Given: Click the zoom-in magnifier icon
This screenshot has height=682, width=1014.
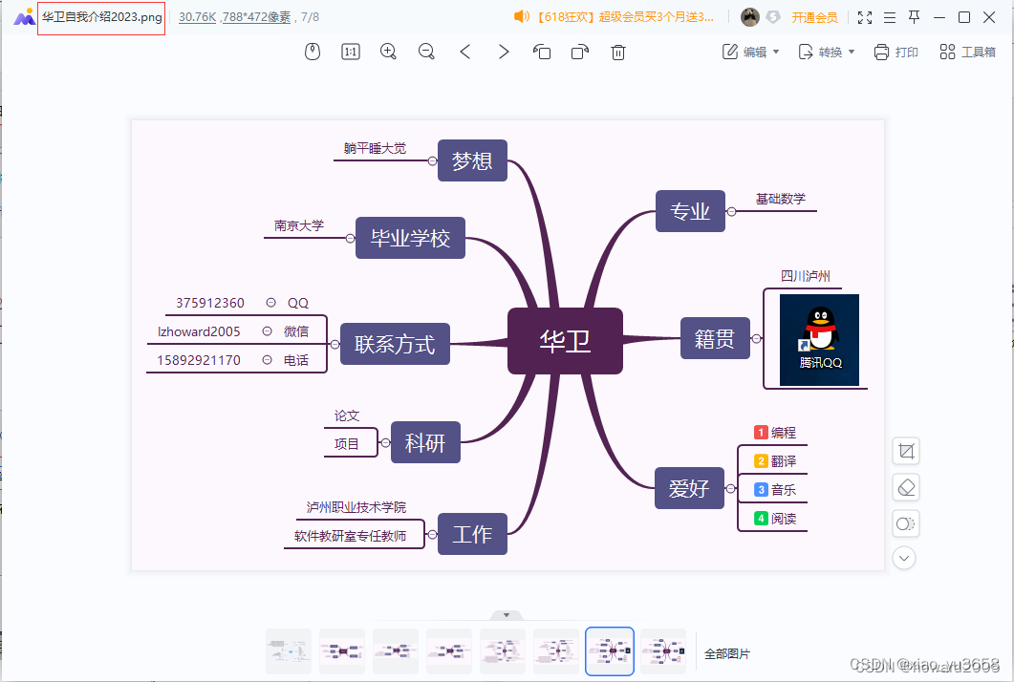Looking at the screenshot, I should click(x=388, y=52).
